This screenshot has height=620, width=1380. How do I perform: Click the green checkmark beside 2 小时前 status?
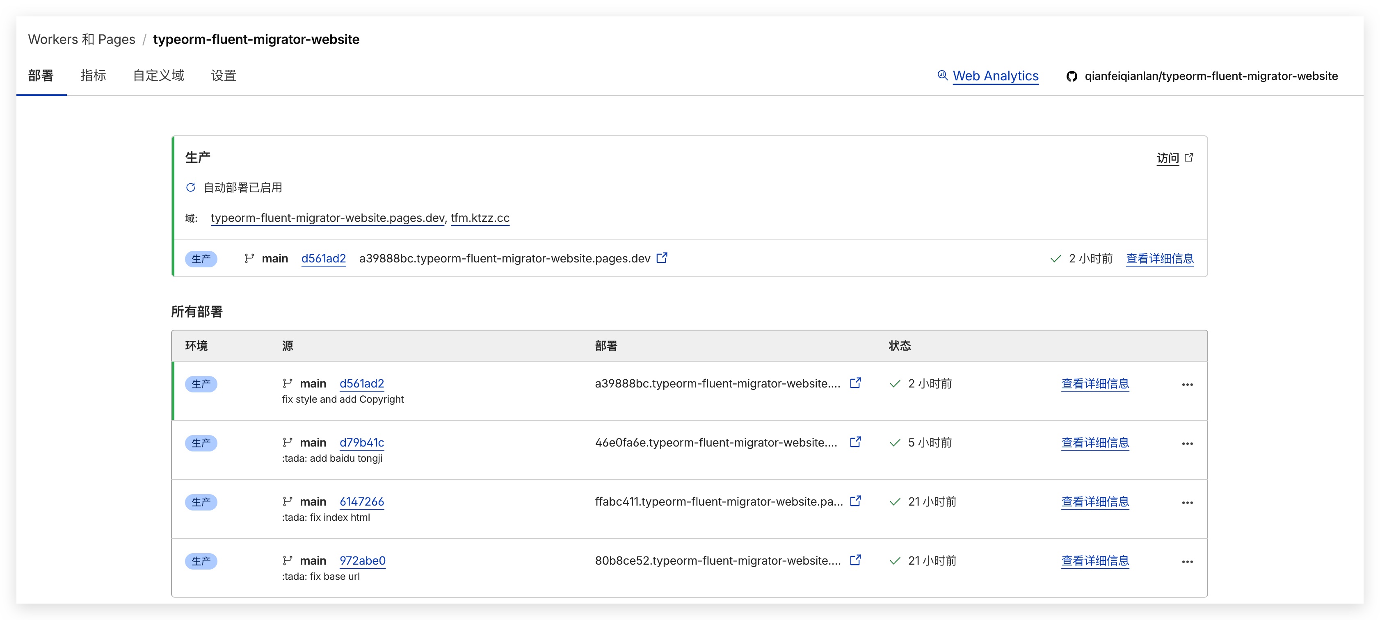click(x=1054, y=258)
